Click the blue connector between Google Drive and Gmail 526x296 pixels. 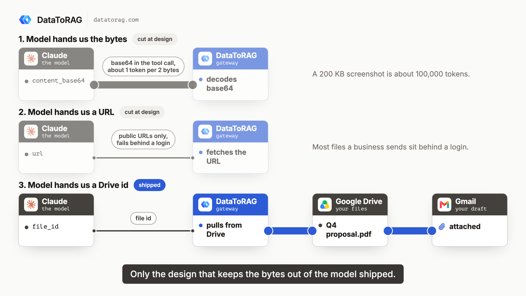[x=410, y=231]
